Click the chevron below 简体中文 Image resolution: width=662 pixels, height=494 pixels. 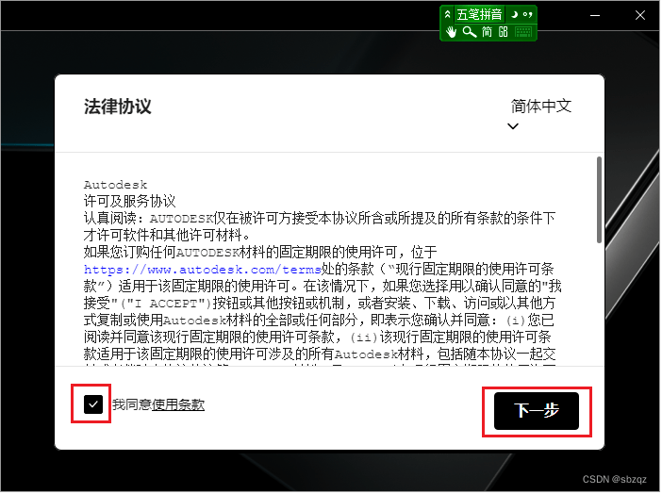(x=515, y=126)
